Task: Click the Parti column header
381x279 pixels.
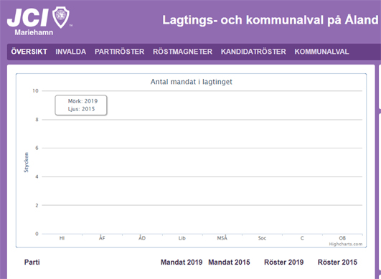Action: click(32, 263)
